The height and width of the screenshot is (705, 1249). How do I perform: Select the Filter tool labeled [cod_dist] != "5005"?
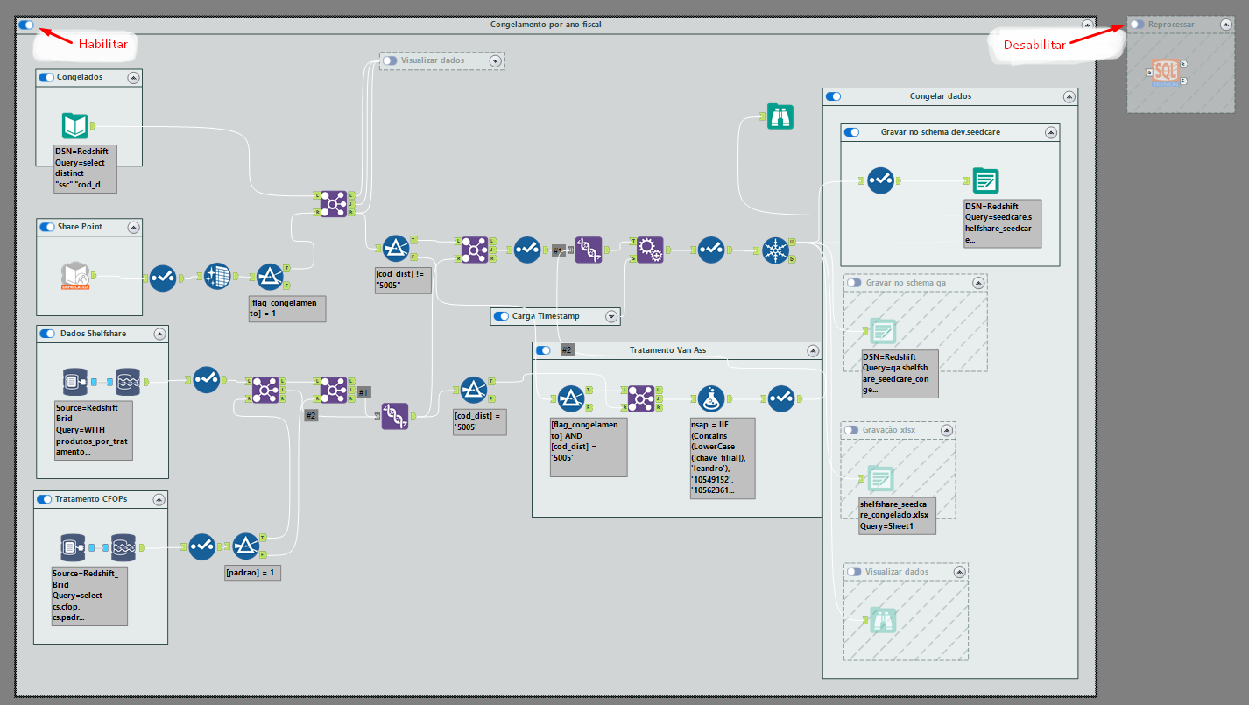pos(397,249)
